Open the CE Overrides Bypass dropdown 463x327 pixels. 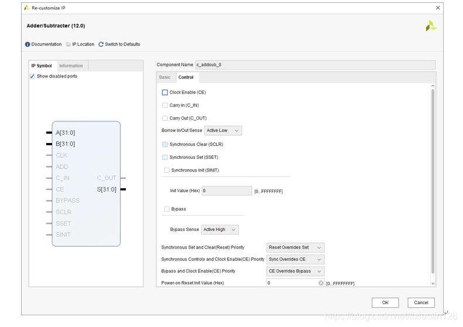click(x=295, y=271)
